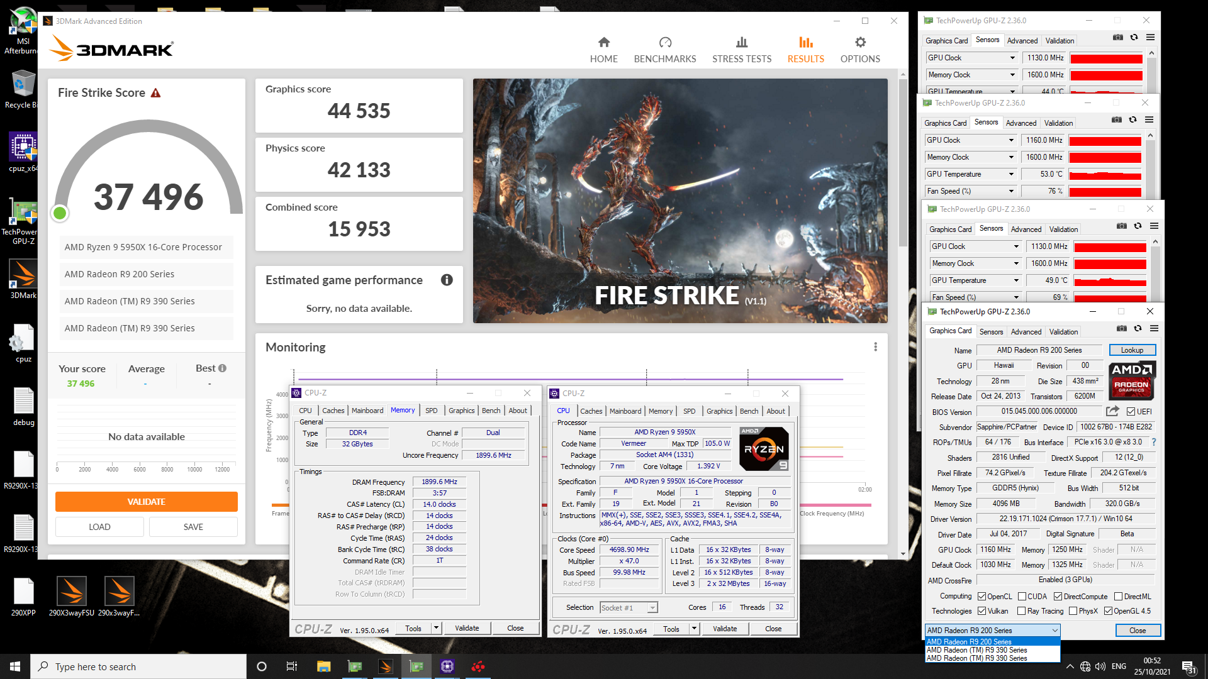
Task: Open Tools dropdown arrow in Memory CPU-Z
Action: point(436,628)
